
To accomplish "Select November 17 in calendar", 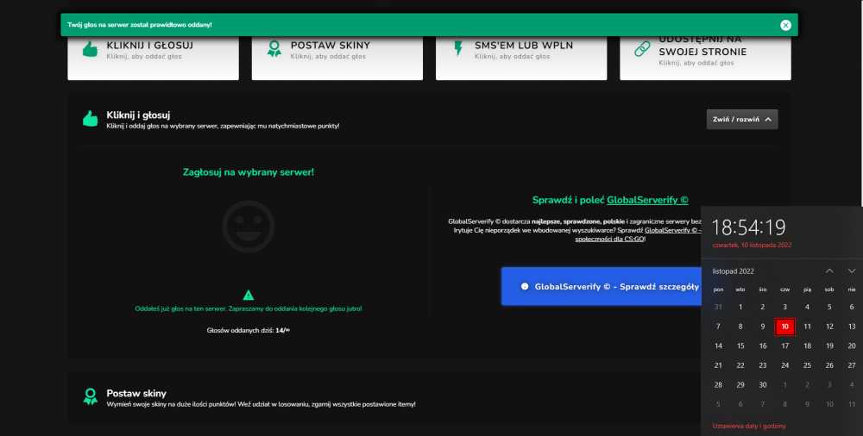I will coord(784,346).
